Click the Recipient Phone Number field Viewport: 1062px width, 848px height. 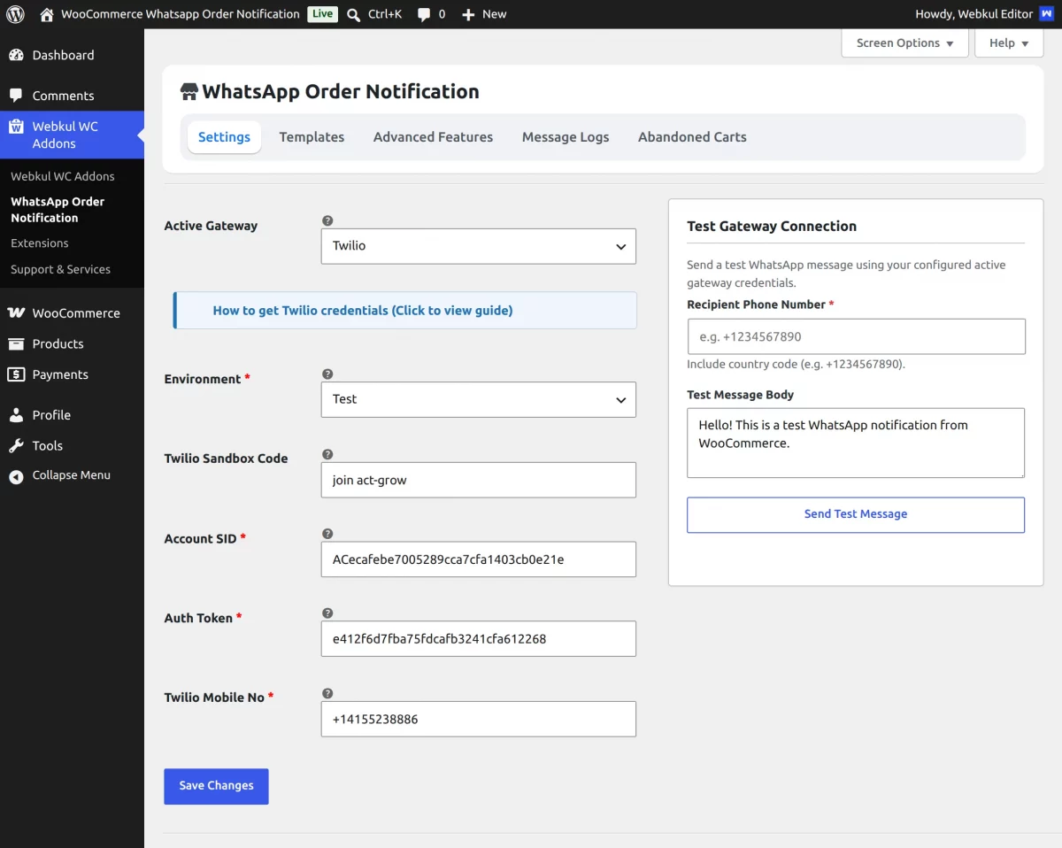coord(856,336)
